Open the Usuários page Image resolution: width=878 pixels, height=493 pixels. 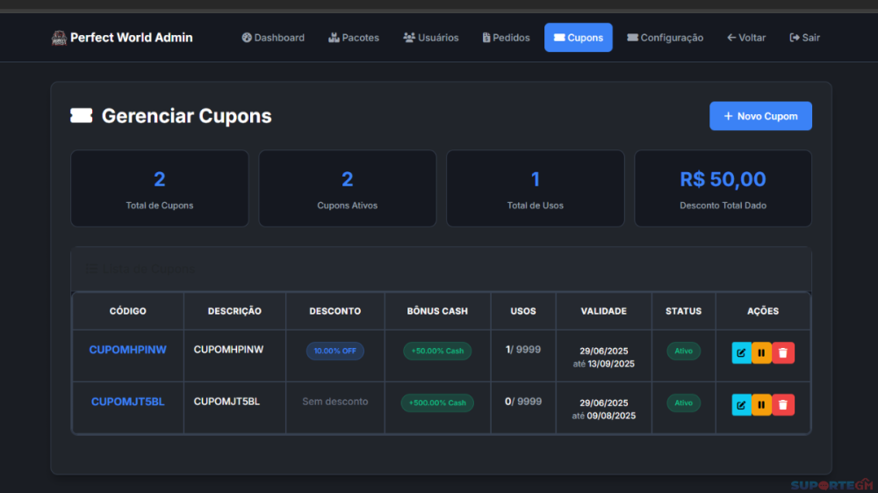coord(430,38)
